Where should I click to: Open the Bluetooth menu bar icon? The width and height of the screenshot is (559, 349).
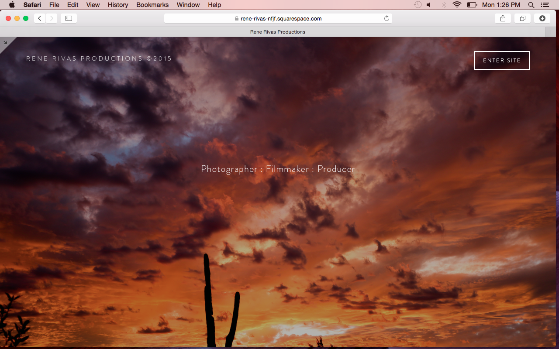[443, 5]
